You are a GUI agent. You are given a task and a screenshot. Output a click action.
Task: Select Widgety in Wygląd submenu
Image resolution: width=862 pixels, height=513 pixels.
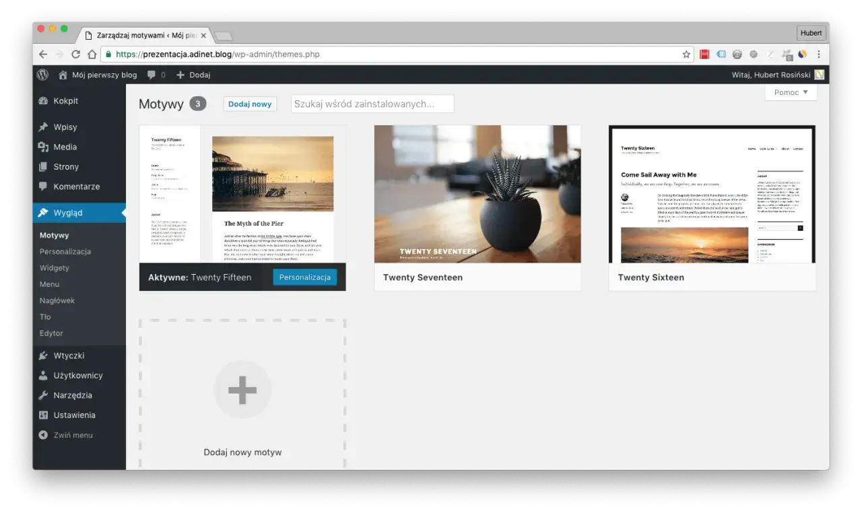(x=55, y=268)
